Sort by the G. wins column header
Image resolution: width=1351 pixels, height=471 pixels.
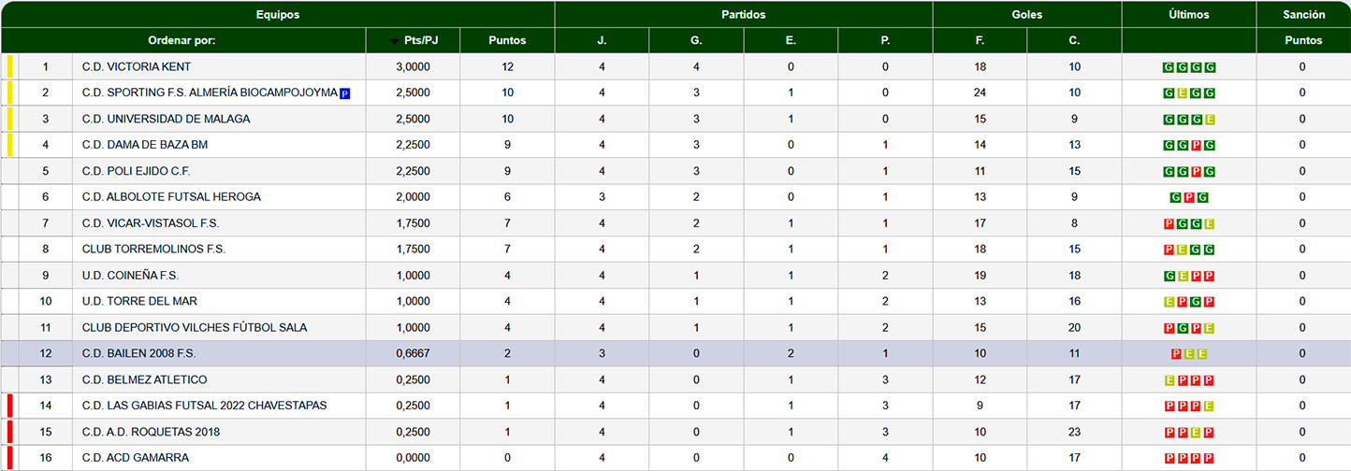click(696, 40)
